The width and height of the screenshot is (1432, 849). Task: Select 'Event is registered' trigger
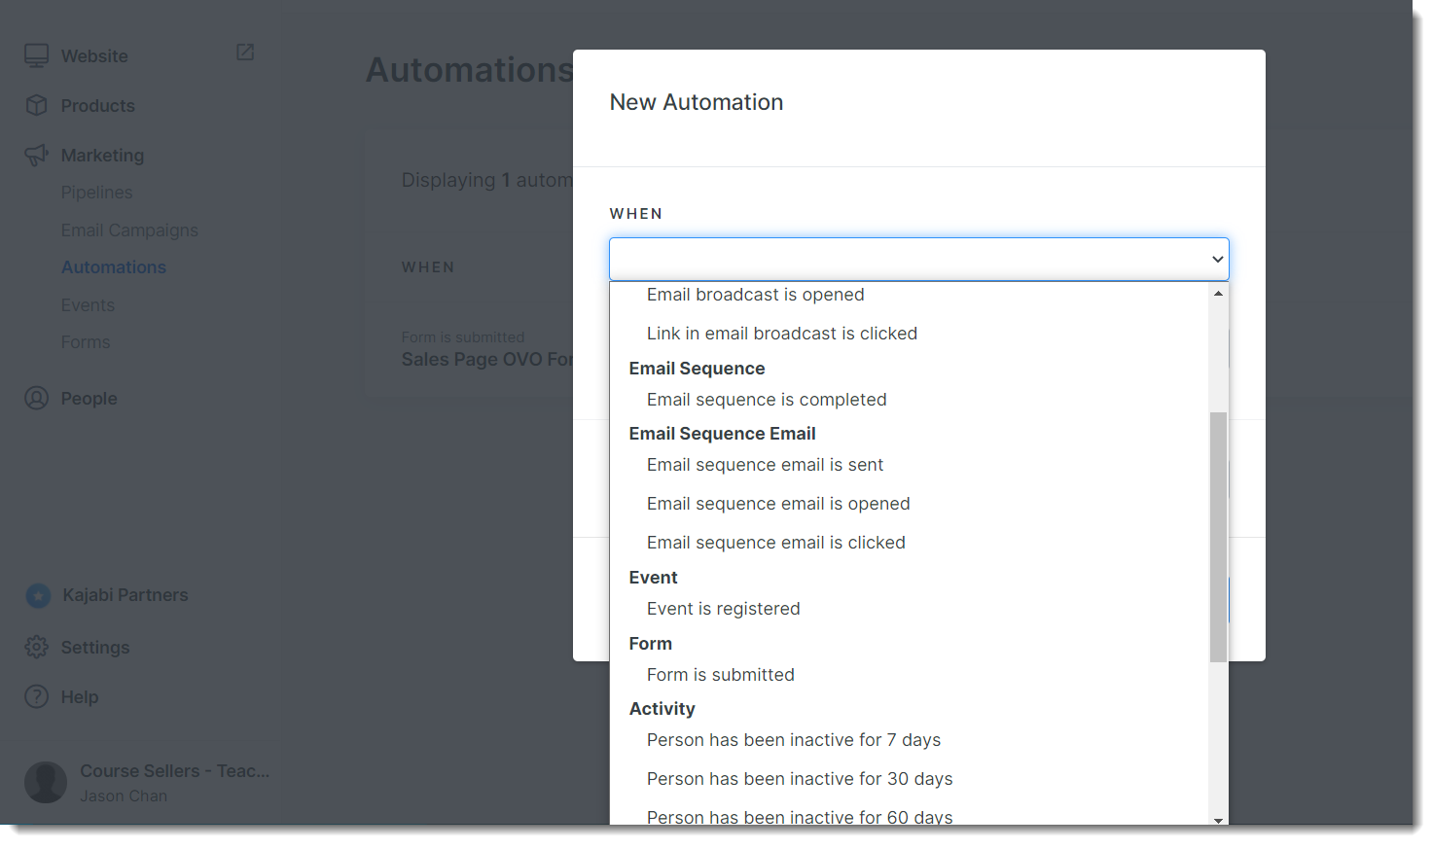pyautogui.click(x=724, y=609)
